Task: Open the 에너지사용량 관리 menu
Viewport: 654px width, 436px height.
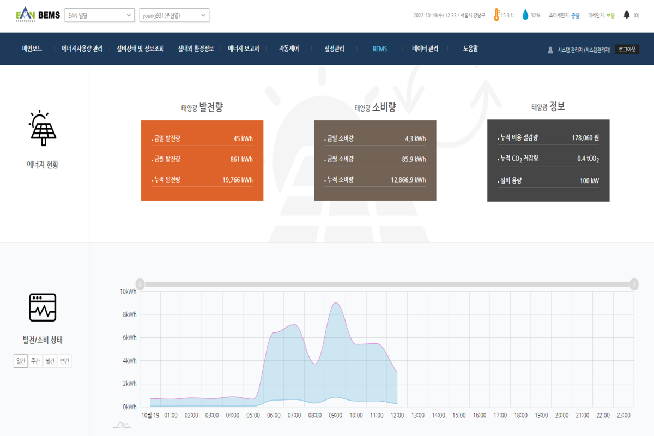Action: click(x=82, y=49)
